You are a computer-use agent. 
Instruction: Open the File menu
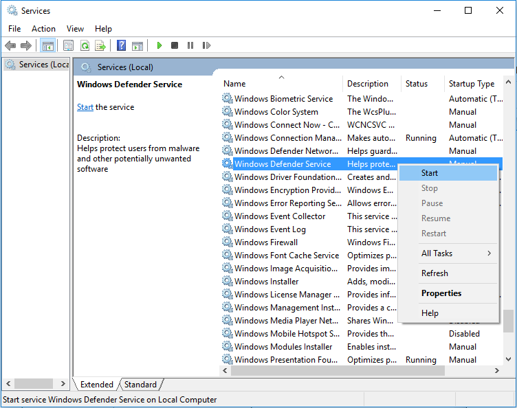coord(14,29)
